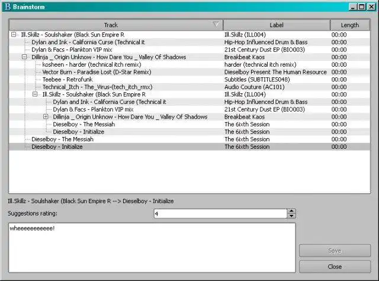
Task: Click the Save button
Action: (335, 251)
